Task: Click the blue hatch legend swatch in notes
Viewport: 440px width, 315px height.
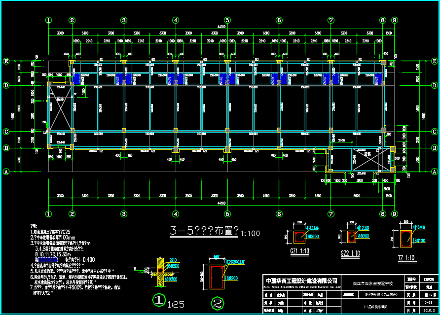Action: (52, 259)
